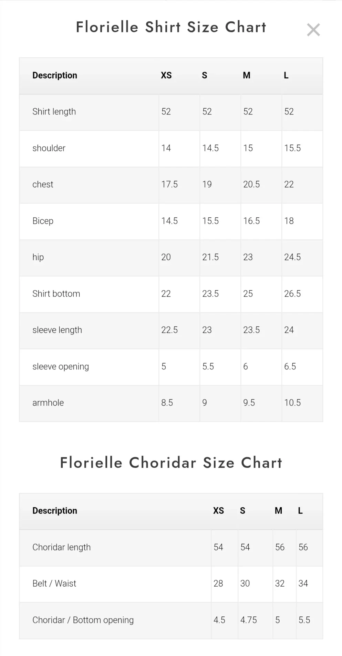This screenshot has height=656, width=342.
Task: Click the Choridar length row label
Action: (62, 547)
